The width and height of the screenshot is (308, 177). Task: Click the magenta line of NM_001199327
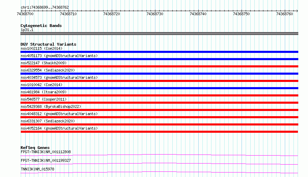pyautogui.click(x=159, y=164)
